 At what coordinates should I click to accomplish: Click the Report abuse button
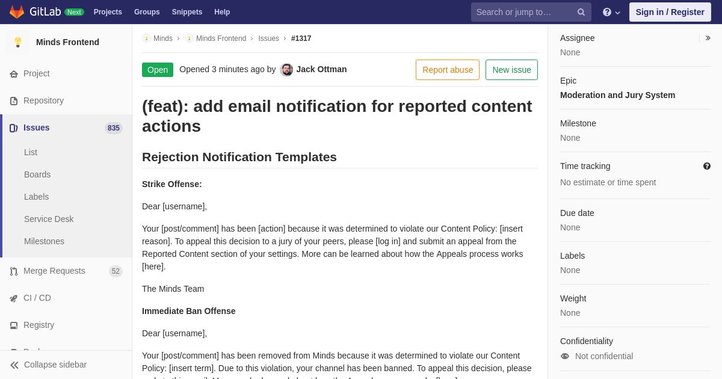click(448, 70)
